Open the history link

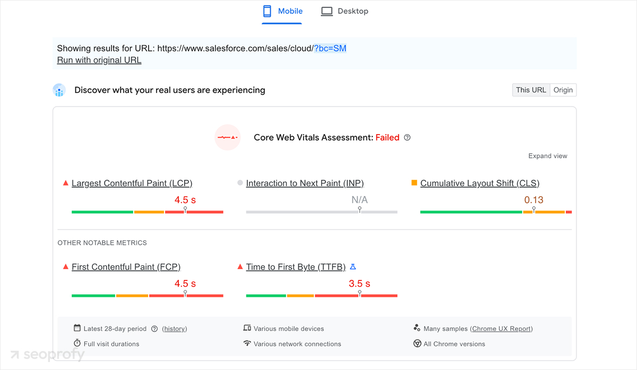(175, 329)
